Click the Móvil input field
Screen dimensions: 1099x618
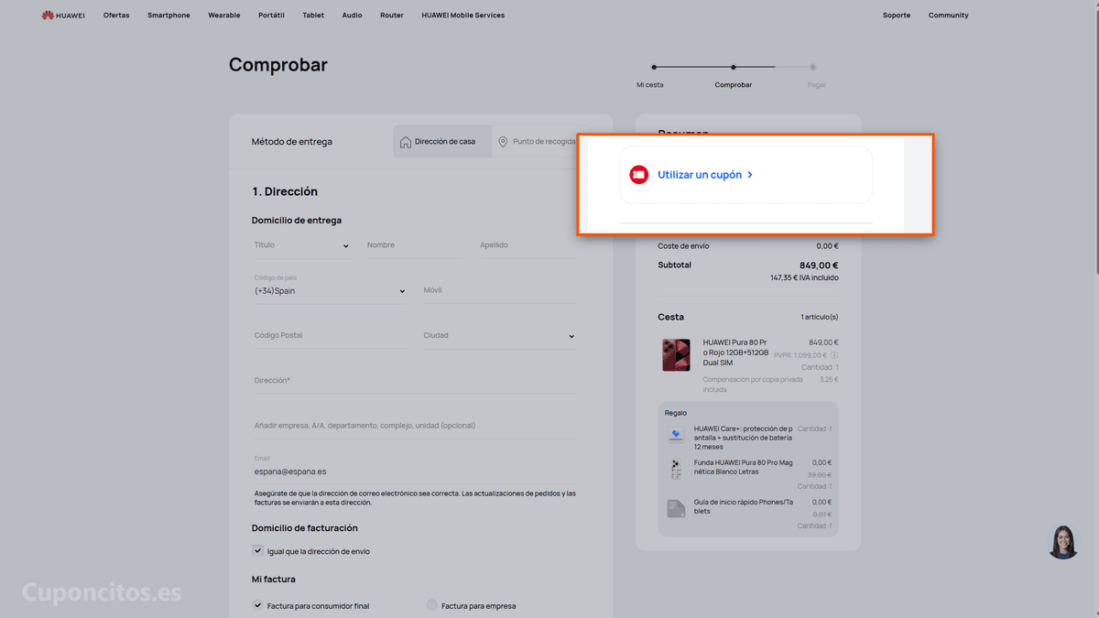499,290
